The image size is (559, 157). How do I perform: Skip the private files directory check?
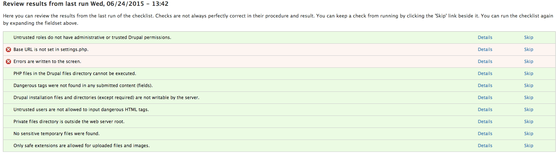(529, 122)
